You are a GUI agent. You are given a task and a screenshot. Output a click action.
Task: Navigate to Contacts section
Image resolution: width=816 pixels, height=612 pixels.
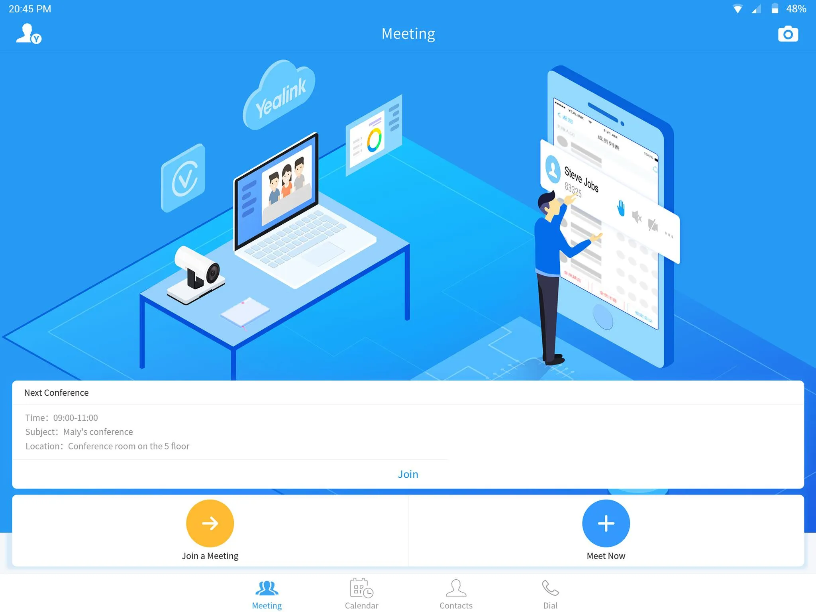tap(455, 592)
